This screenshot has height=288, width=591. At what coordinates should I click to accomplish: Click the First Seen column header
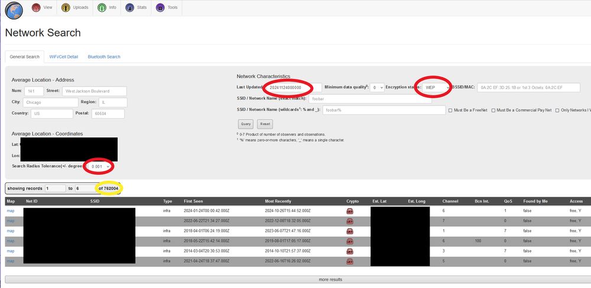pyautogui.click(x=193, y=201)
